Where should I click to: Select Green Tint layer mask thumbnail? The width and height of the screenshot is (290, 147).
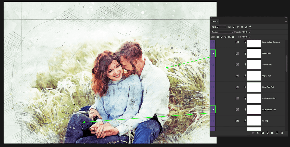click(254, 54)
